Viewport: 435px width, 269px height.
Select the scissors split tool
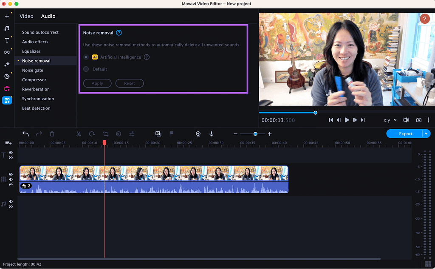coord(79,134)
